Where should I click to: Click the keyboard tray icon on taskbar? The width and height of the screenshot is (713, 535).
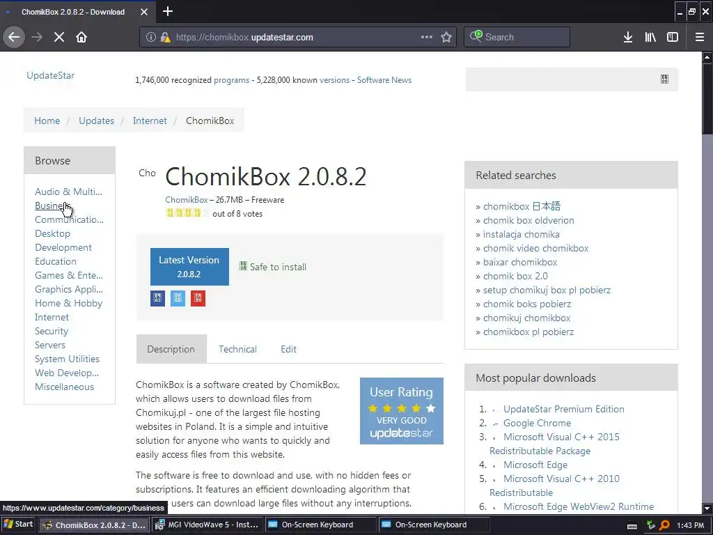click(632, 526)
